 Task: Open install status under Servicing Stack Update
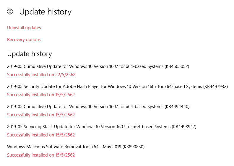41,135
